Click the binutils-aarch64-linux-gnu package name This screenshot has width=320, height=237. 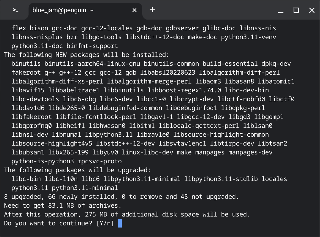92,64
